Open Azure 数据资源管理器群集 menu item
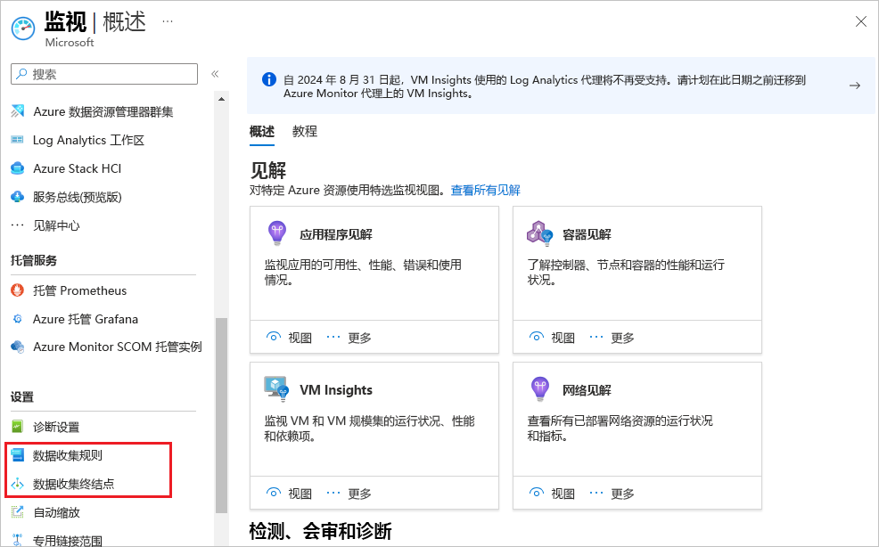The height and width of the screenshot is (547, 879). [103, 111]
